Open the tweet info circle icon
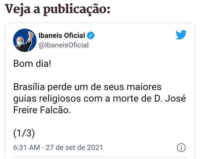This screenshot has height=159, width=200. (x=181, y=148)
